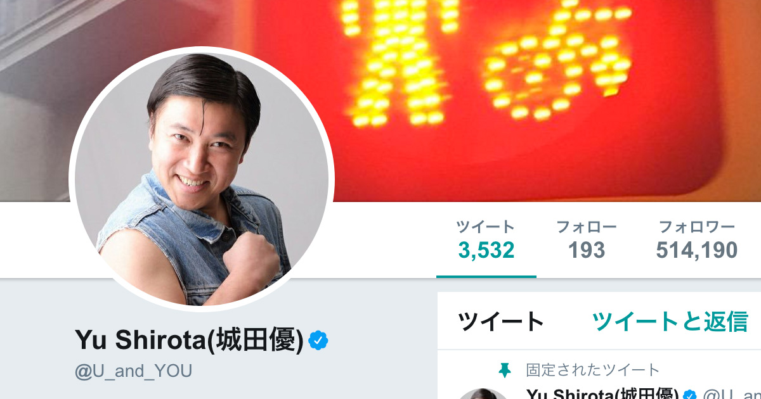Image resolution: width=761 pixels, height=399 pixels.
Task: Click the 3,532 tweet count
Action: [486, 251]
